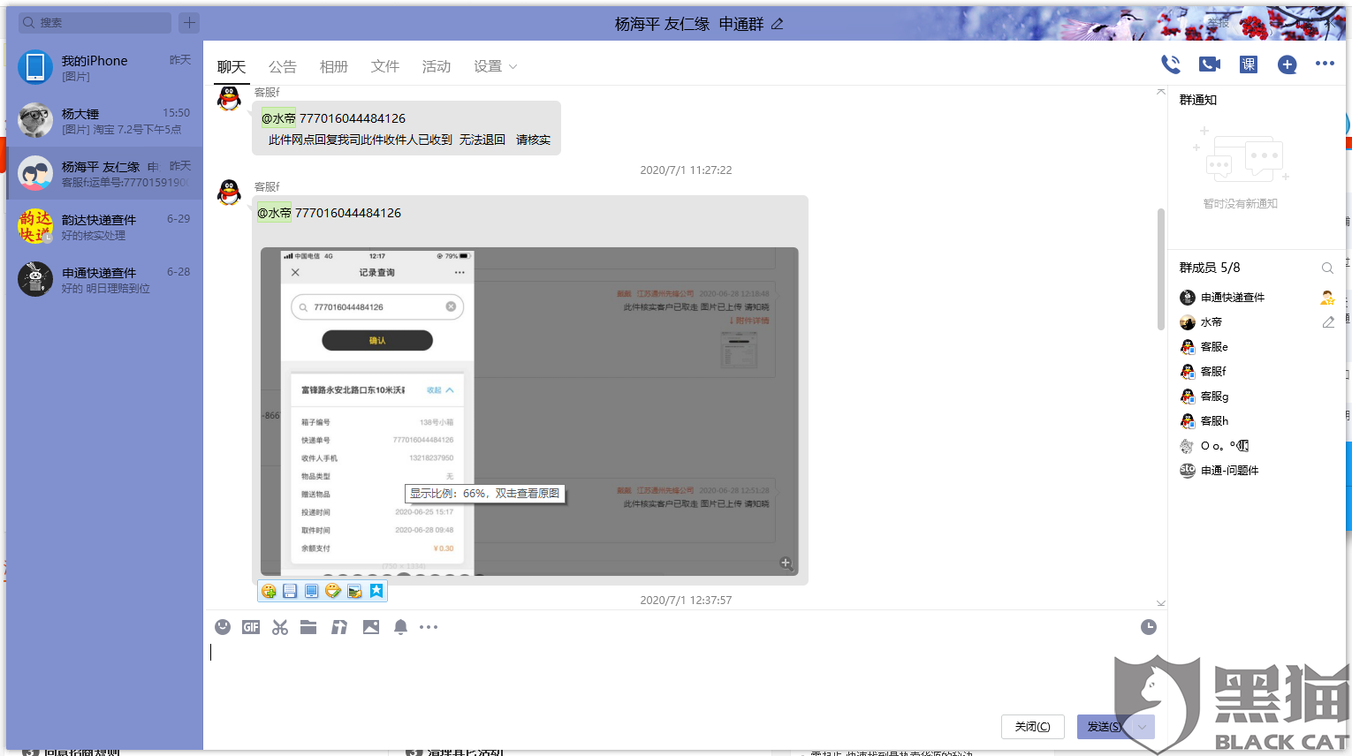Start a voice call
Viewport: 1352px width, 756px height.
point(1170,64)
